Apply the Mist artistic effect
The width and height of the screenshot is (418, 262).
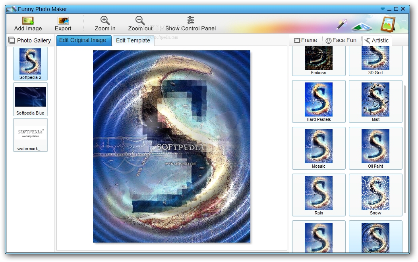[x=375, y=101]
